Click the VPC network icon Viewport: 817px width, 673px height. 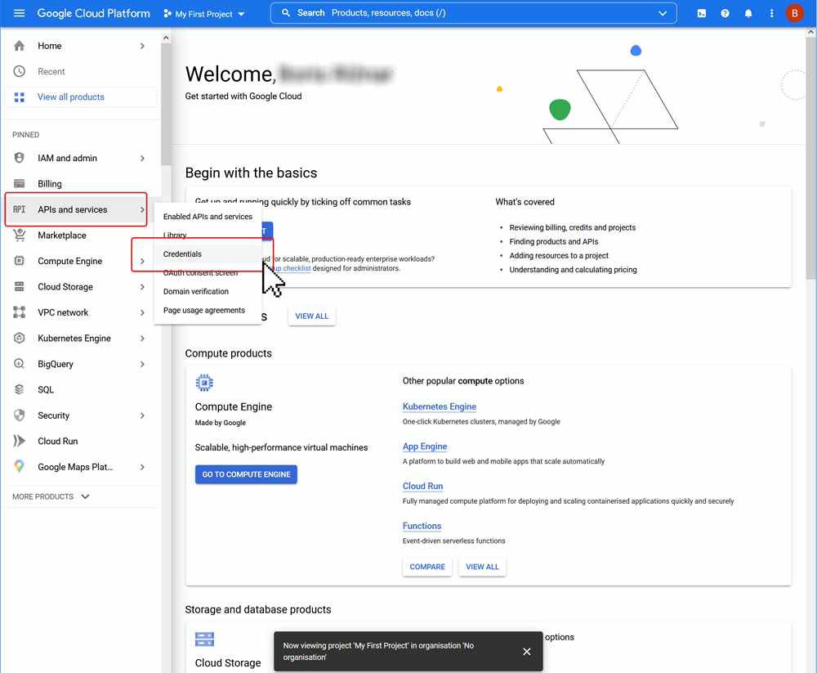(20, 312)
